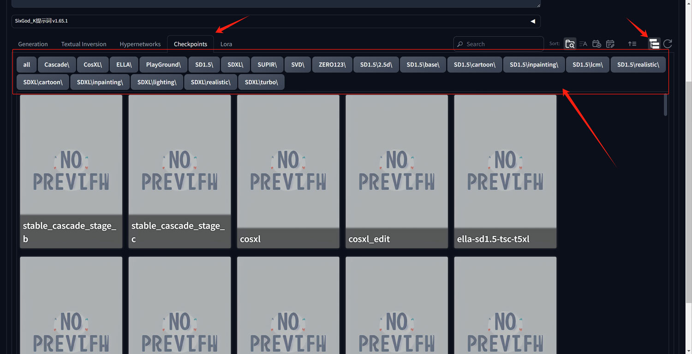Invert the sort order direction
Image resolution: width=692 pixels, height=354 pixels.
[x=632, y=44]
